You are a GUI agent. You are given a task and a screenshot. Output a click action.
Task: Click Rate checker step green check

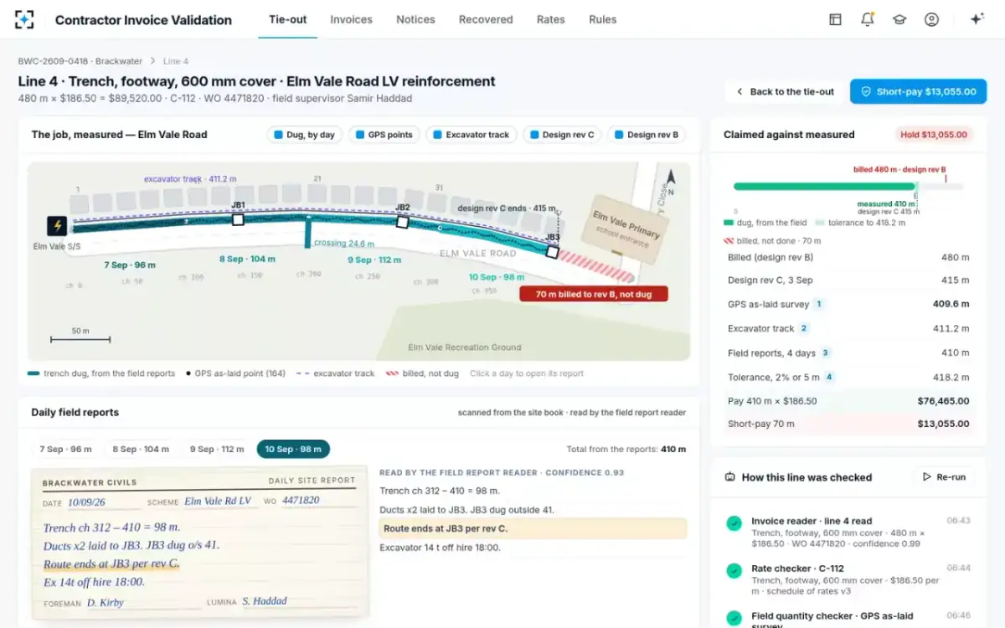click(x=734, y=571)
